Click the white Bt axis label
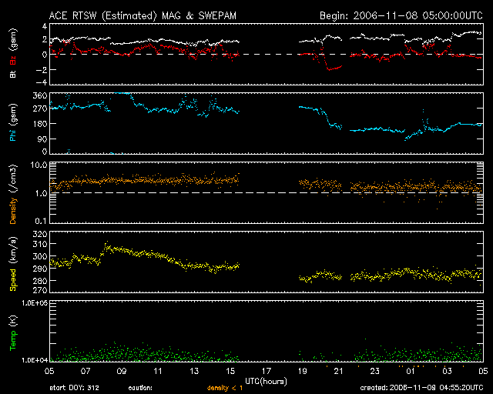 pos(13,74)
